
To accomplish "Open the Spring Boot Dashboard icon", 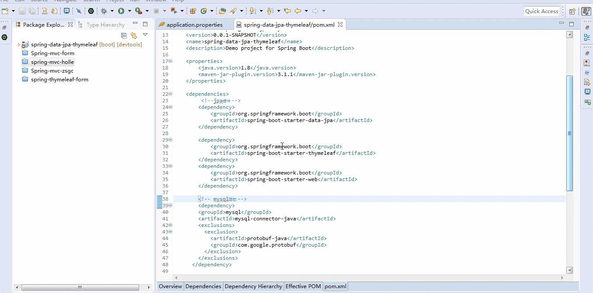I will (91, 11).
